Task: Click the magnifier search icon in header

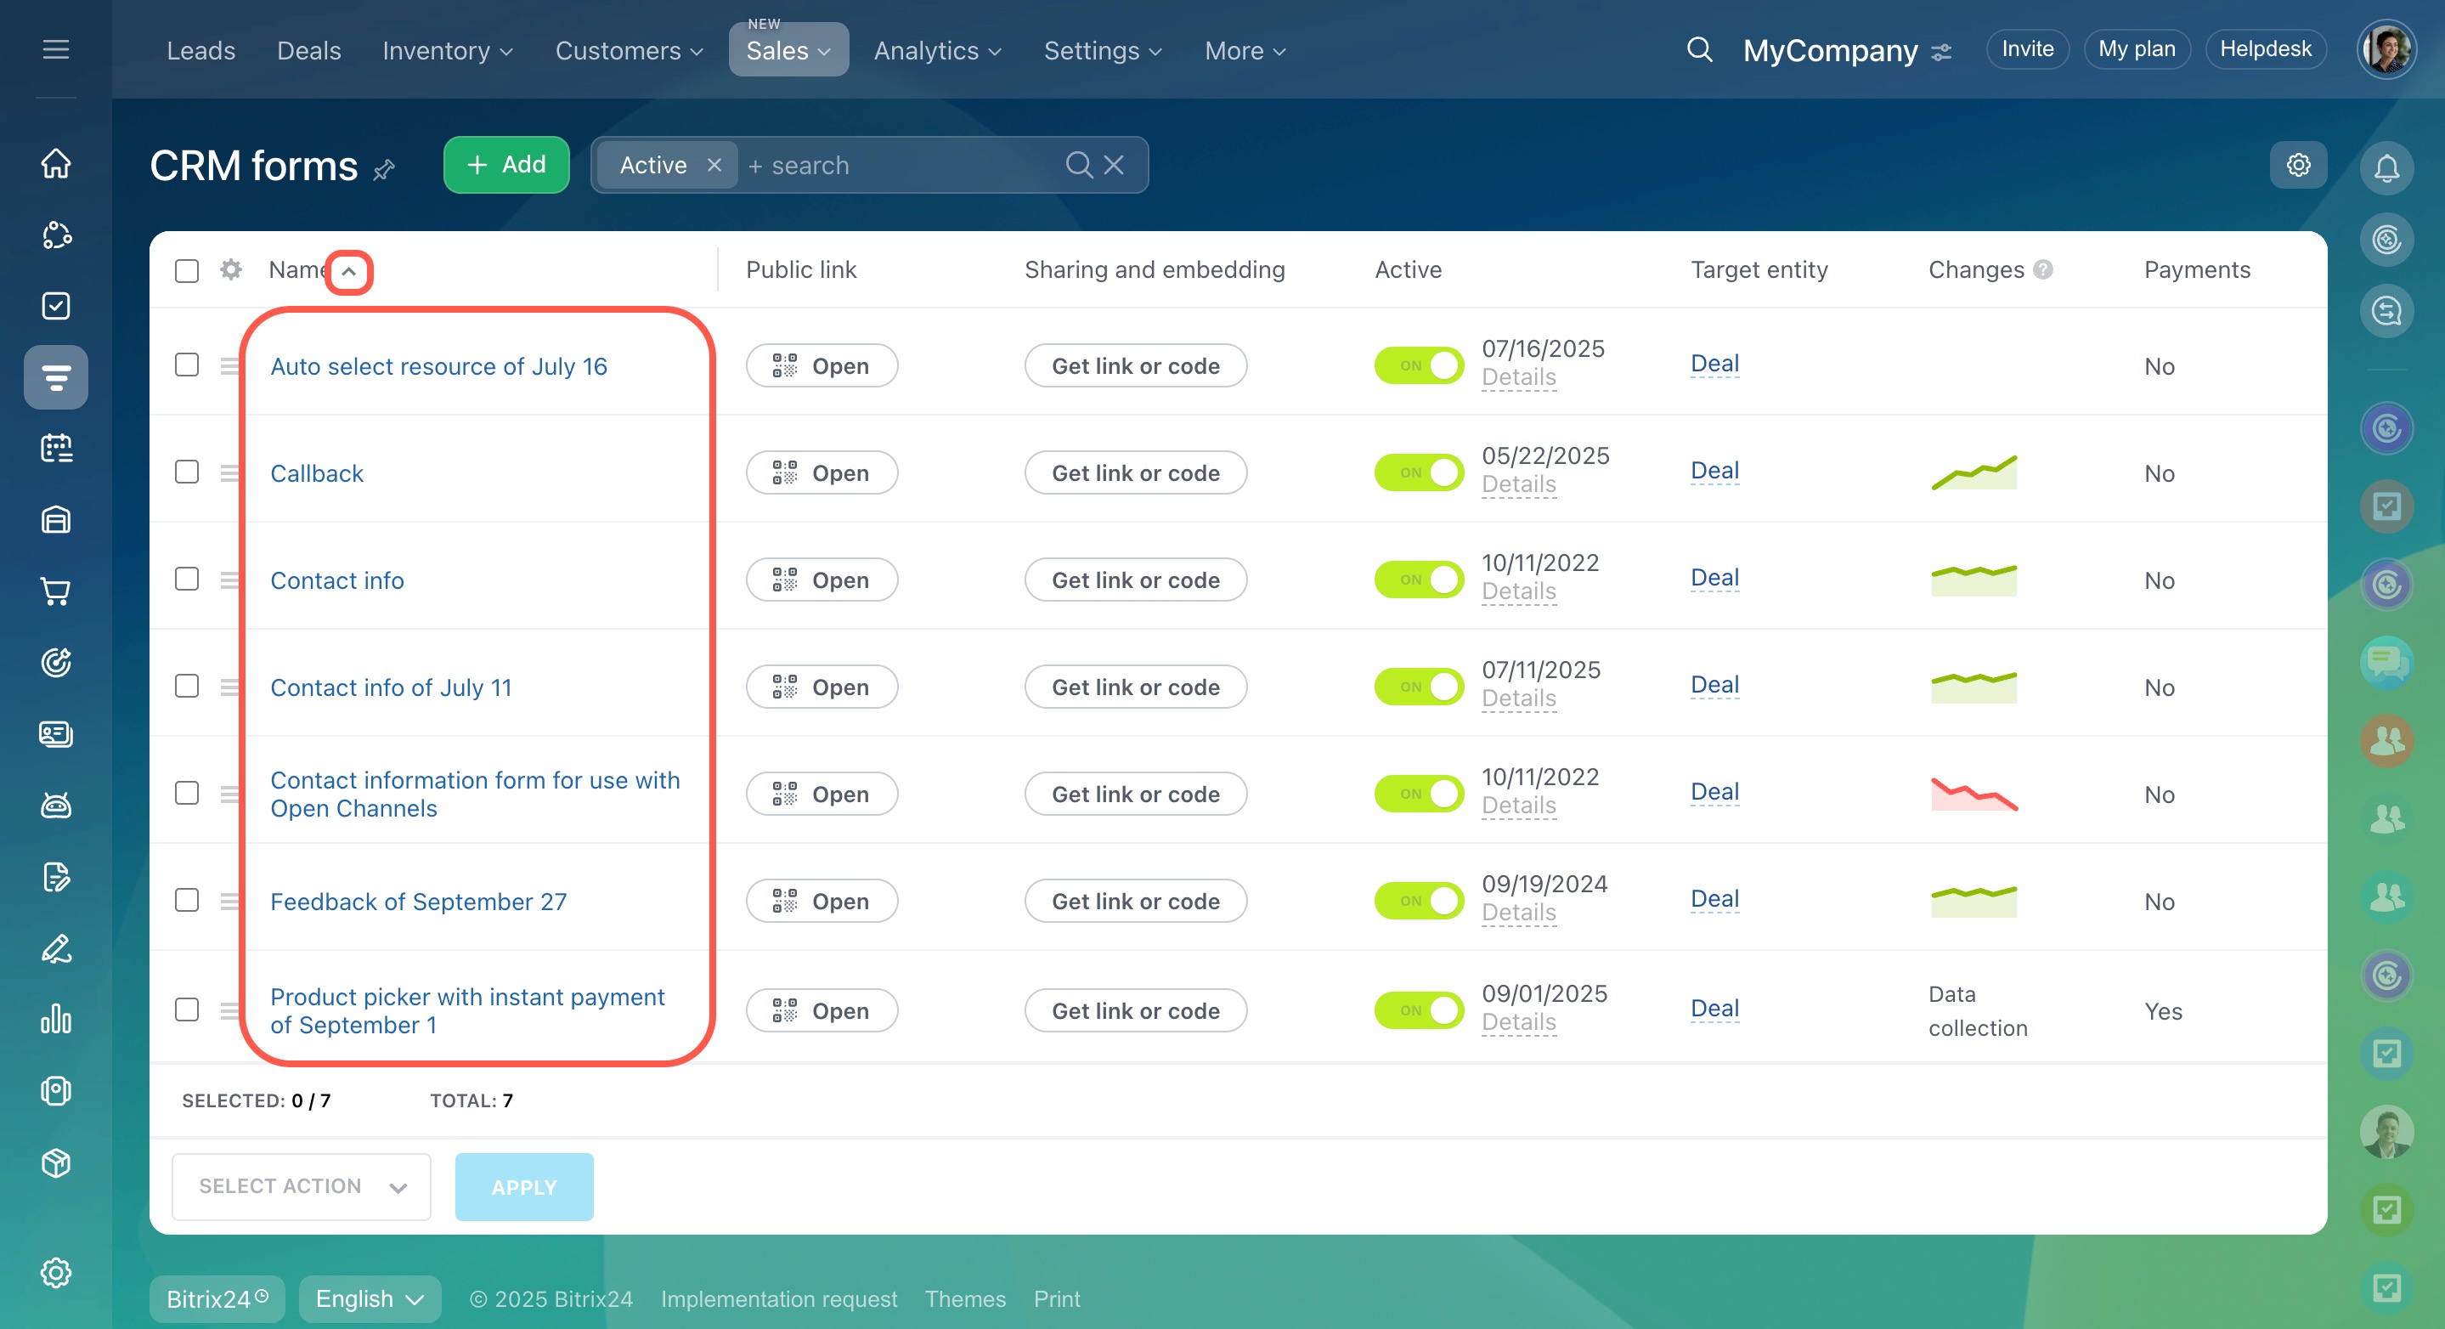Action: click(x=1699, y=49)
